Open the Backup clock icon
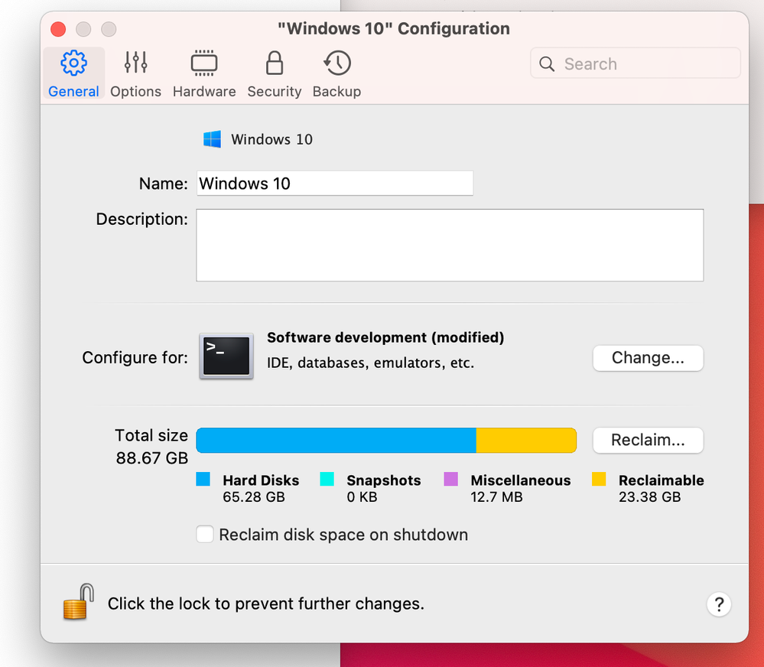This screenshot has height=667, width=764. coord(336,63)
